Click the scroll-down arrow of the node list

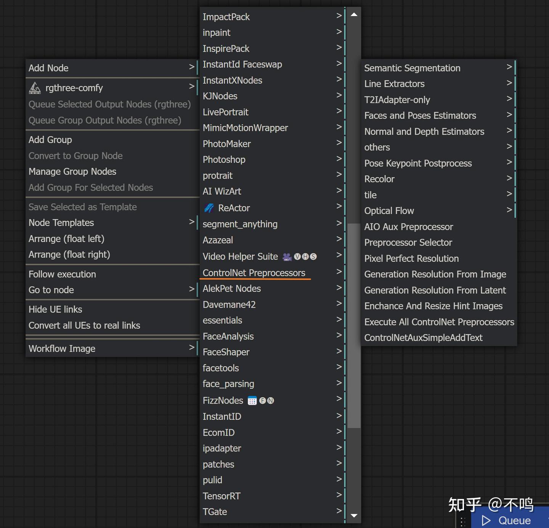click(x=354, y=515)
